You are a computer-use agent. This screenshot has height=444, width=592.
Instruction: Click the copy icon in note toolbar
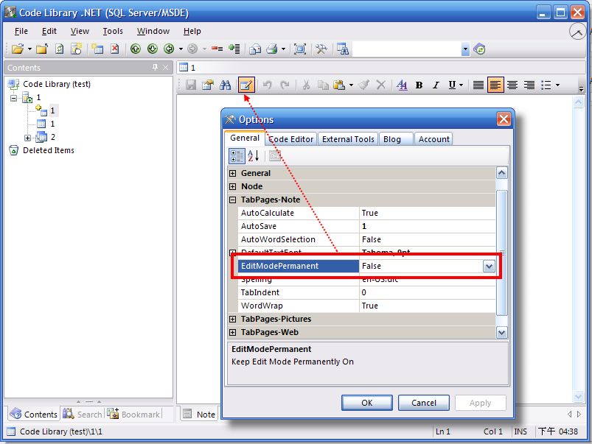click(323, 85)
